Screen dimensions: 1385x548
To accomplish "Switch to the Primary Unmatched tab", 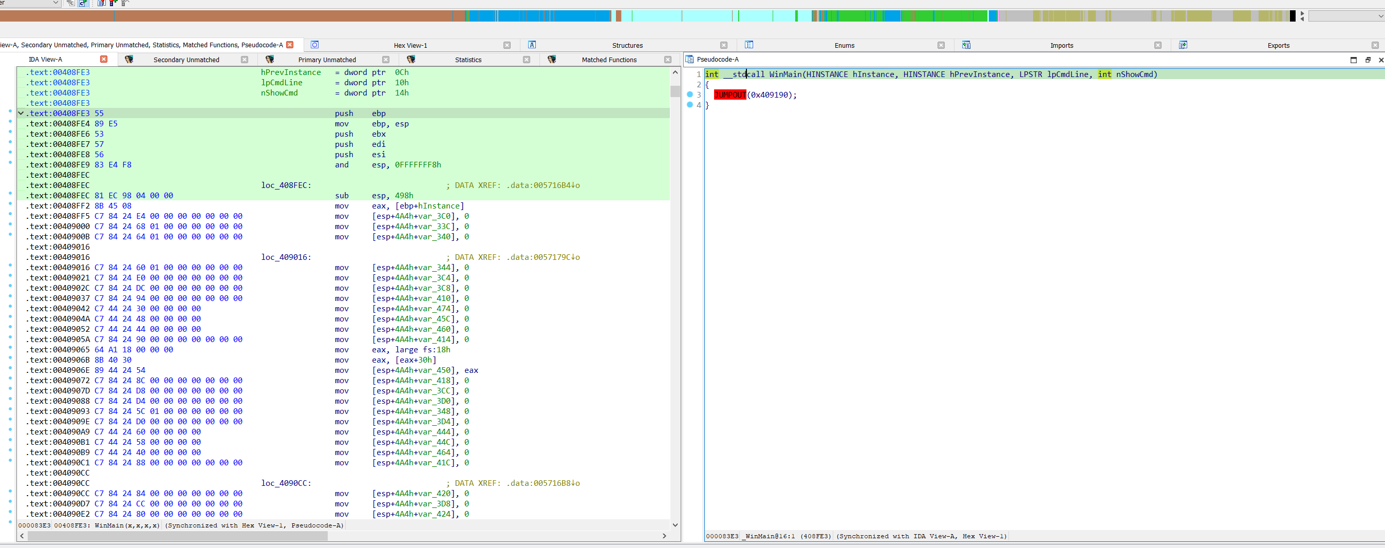I will (327, 60).
